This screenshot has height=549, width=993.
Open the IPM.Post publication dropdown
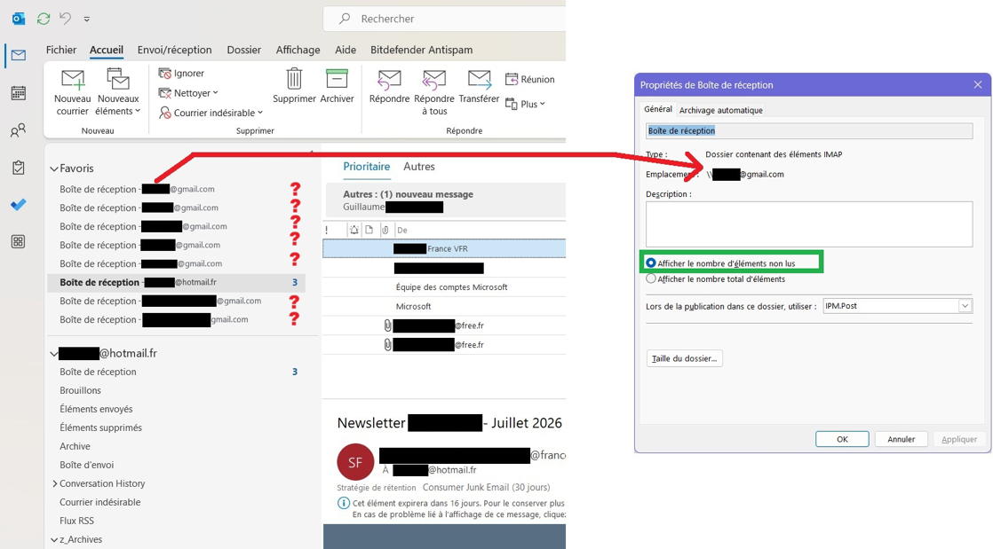tap(965, 306)
